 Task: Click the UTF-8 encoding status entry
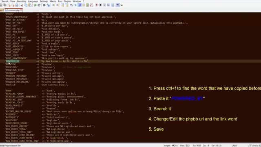tap(254, 145)
